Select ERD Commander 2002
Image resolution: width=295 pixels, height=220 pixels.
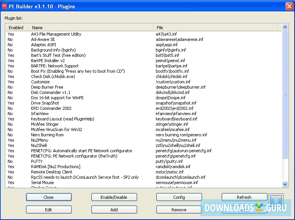(x=51, y=108)
